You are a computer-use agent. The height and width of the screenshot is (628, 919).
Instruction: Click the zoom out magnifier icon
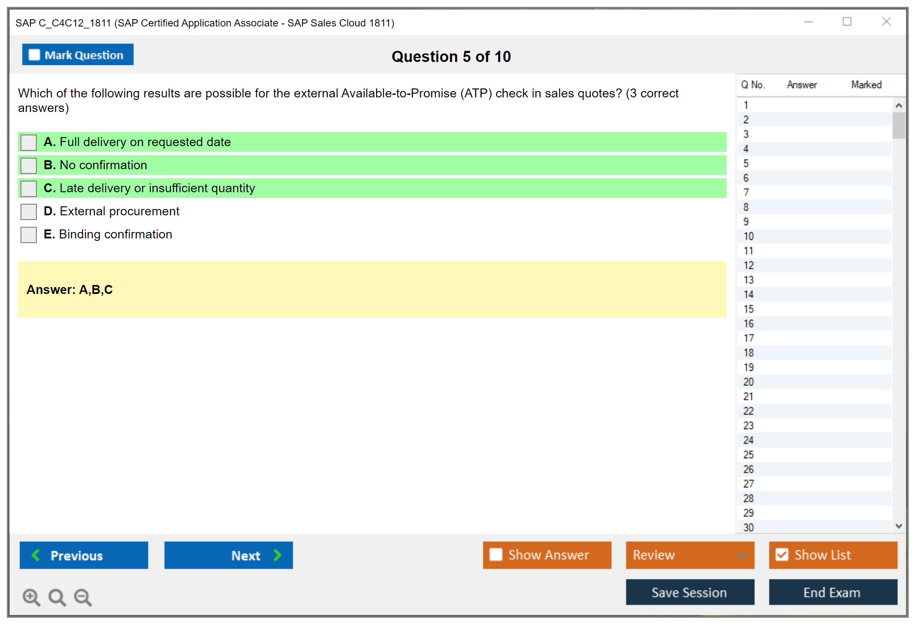point(83,597)
